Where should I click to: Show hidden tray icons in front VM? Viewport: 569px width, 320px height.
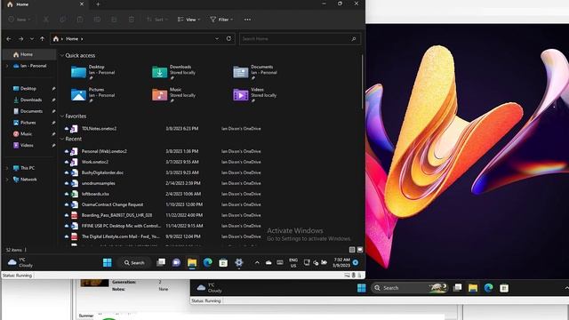click(x=257, y=263)
